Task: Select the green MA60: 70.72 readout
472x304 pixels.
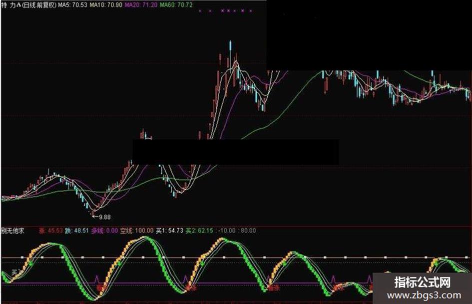Action: (176, 5)
